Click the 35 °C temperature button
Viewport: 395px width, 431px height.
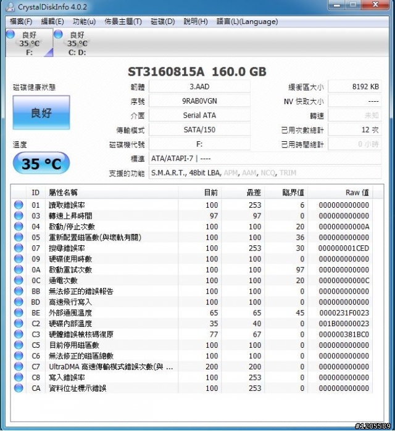(41, 163)
